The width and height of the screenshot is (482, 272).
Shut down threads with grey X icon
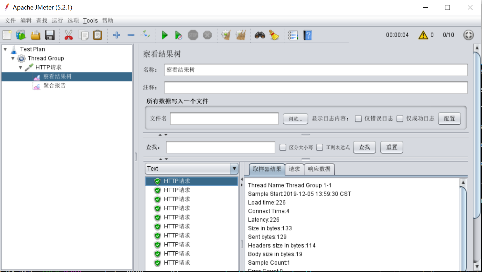click(x=207, y=35)
